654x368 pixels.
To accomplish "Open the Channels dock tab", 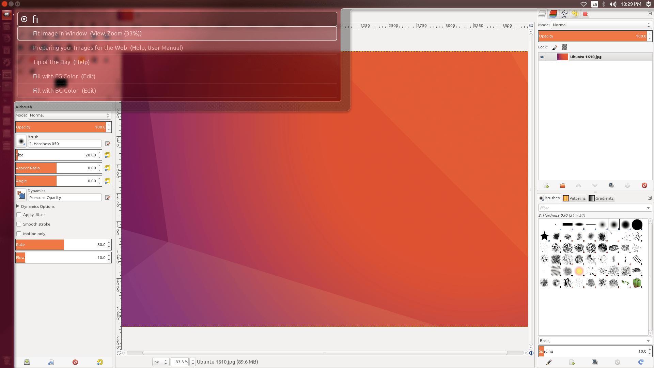I will point(553,14).
